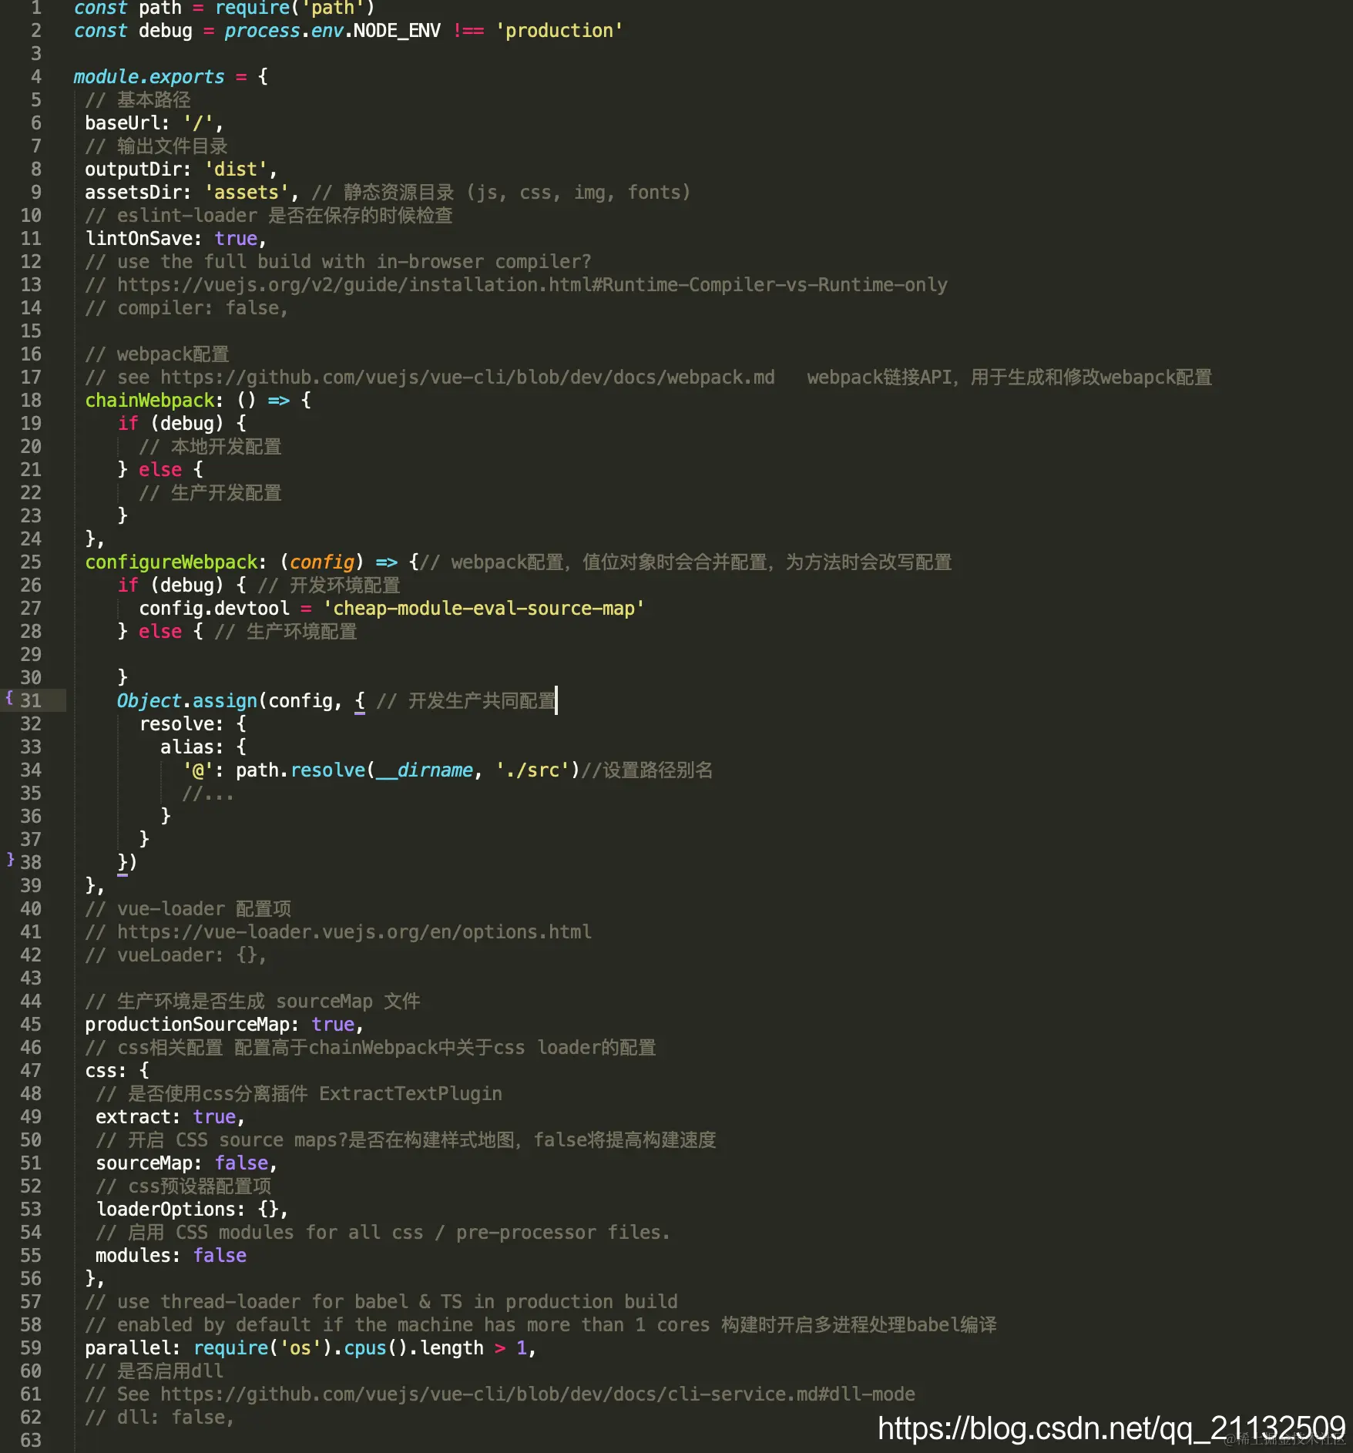Click line number 25 in the gutter
The image size is (1353, 1453).
point(31,562)
